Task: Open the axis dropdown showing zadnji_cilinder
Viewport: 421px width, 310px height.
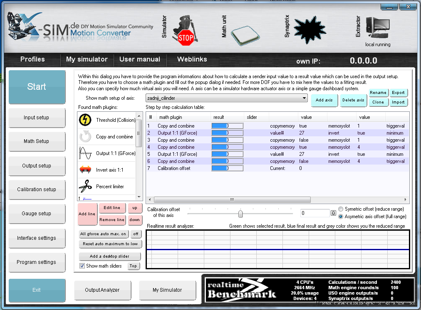Action: (x=226, y=98)
